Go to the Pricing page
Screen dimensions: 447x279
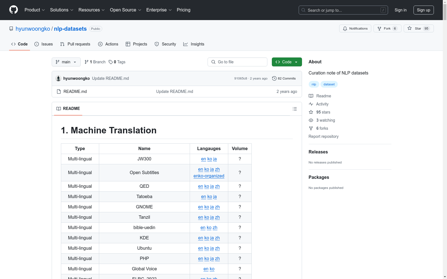coord(184,10)
